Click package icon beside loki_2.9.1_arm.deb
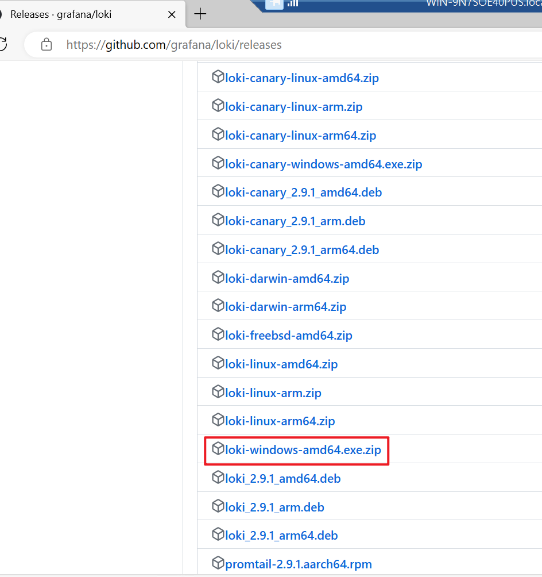 (x=218, y=506)
